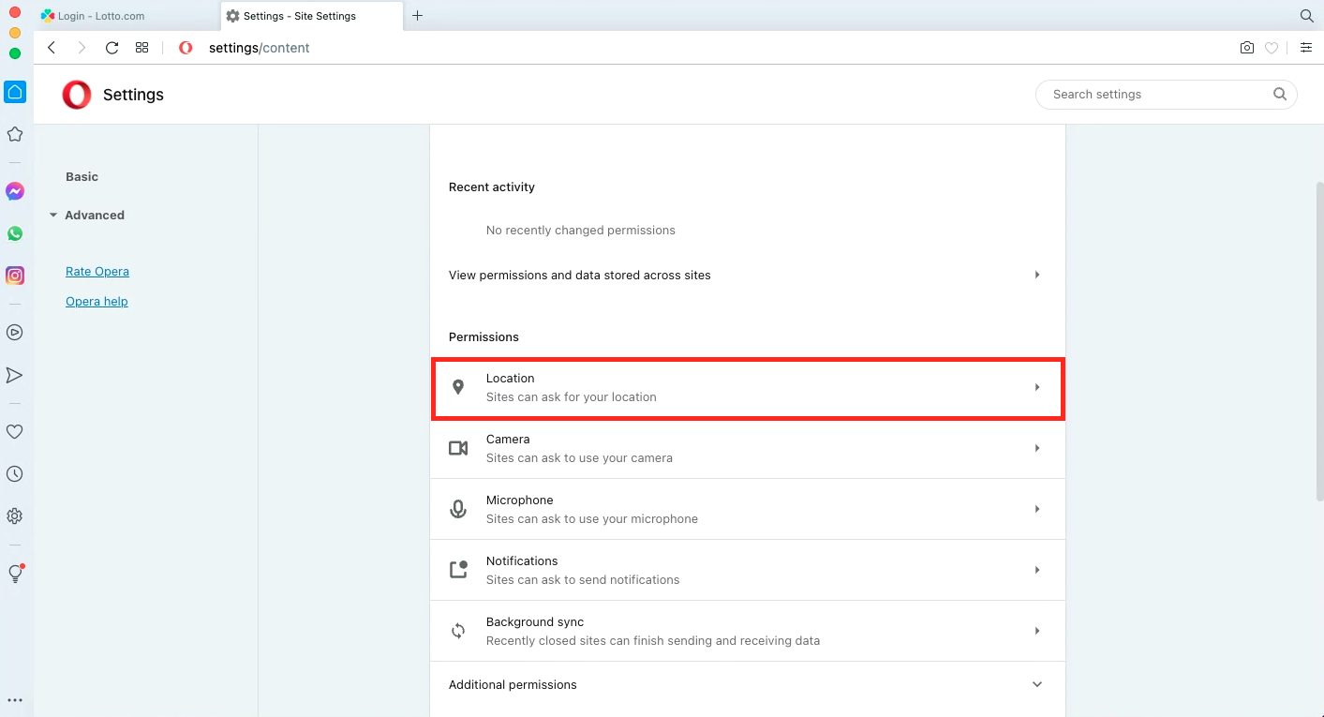The image size is (1324, 717).
Task: Switch to the Login - Lotto.com tab
Action: pyautogui.click(x=126, y=16)
